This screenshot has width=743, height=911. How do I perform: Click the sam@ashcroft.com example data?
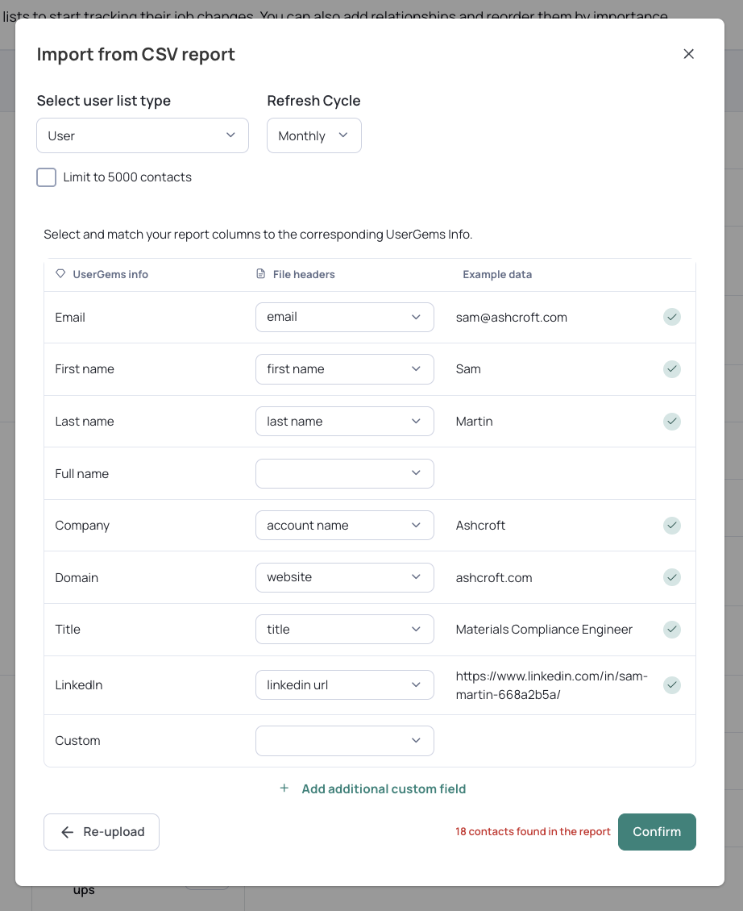(x=511, y=317)
